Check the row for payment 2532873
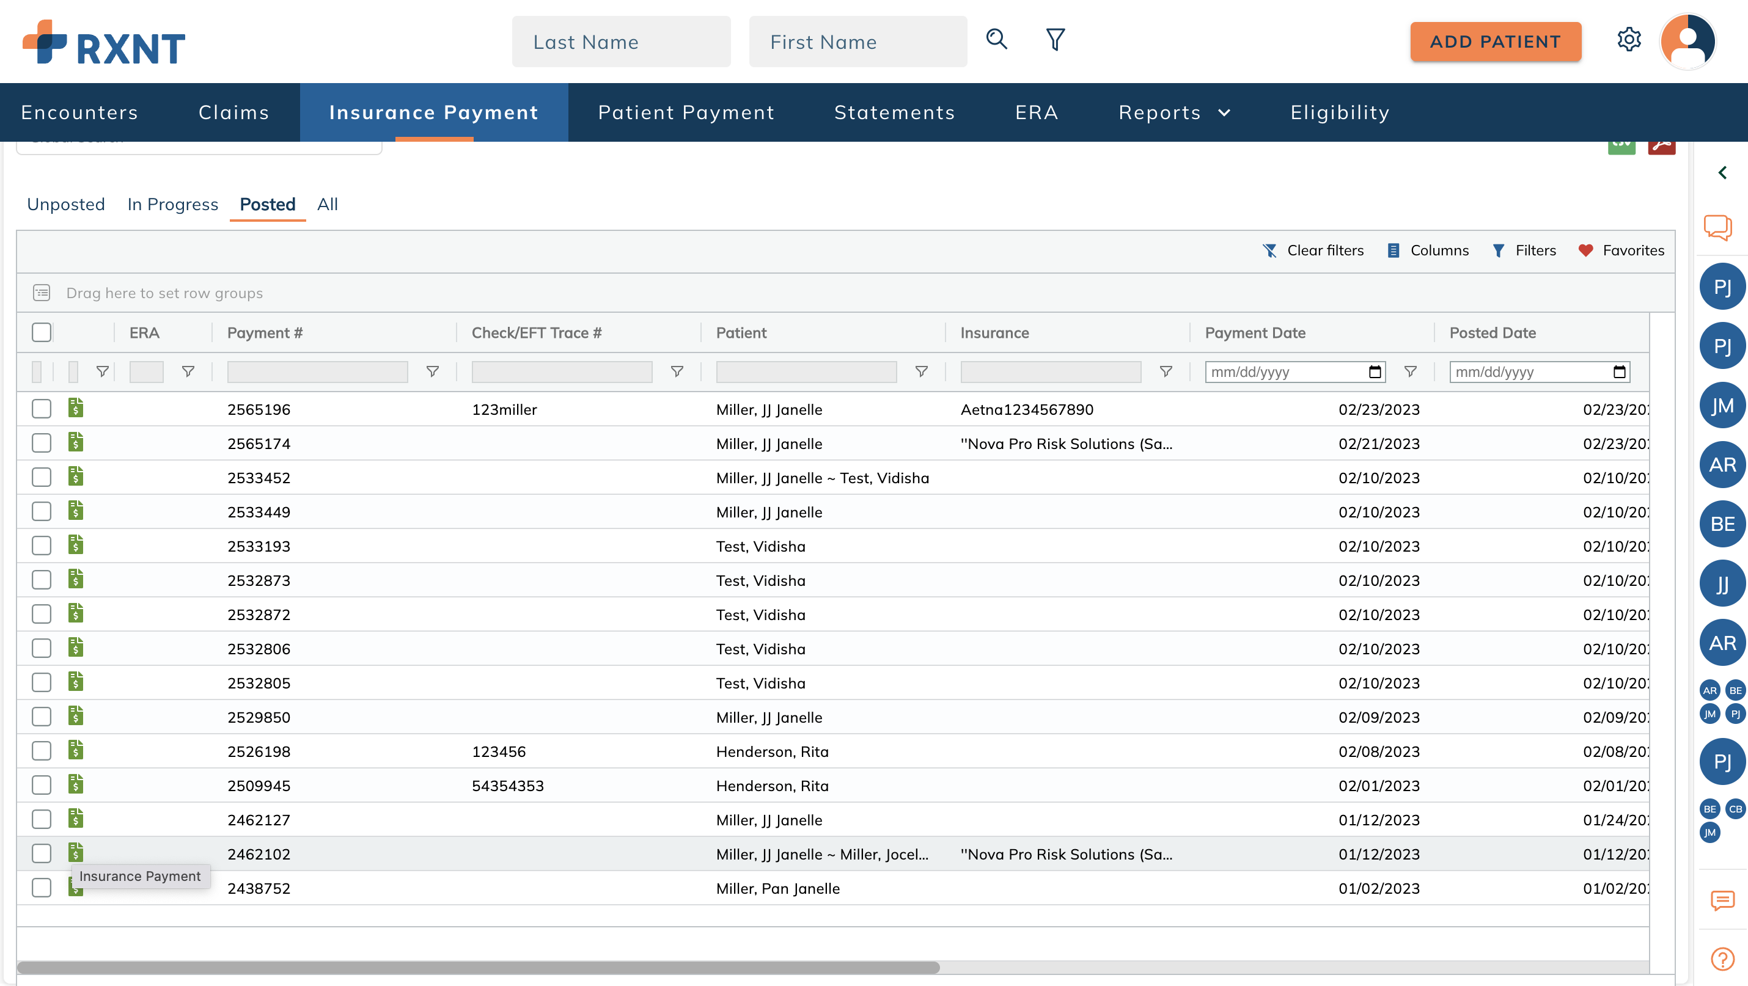The height and width of the screenshot is (986, 1748). (x=42, y=580)
